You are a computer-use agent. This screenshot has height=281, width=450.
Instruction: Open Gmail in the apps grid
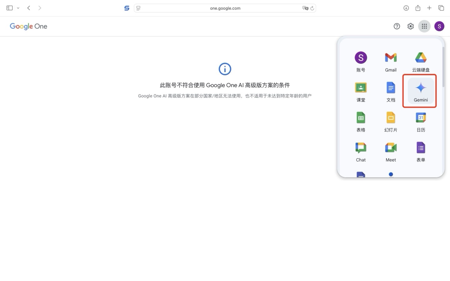coord(391,62)
